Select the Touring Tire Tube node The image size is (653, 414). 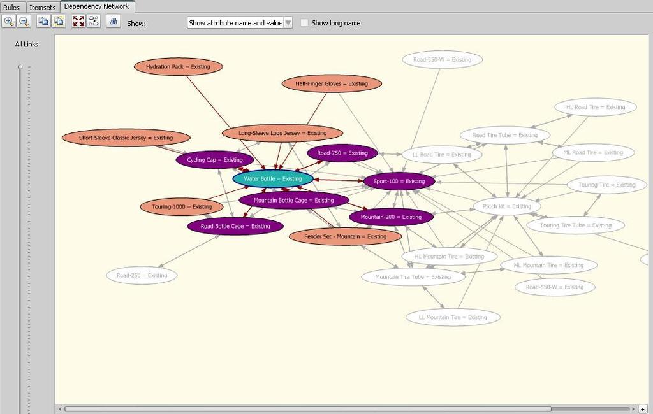(x=576, y=225)
